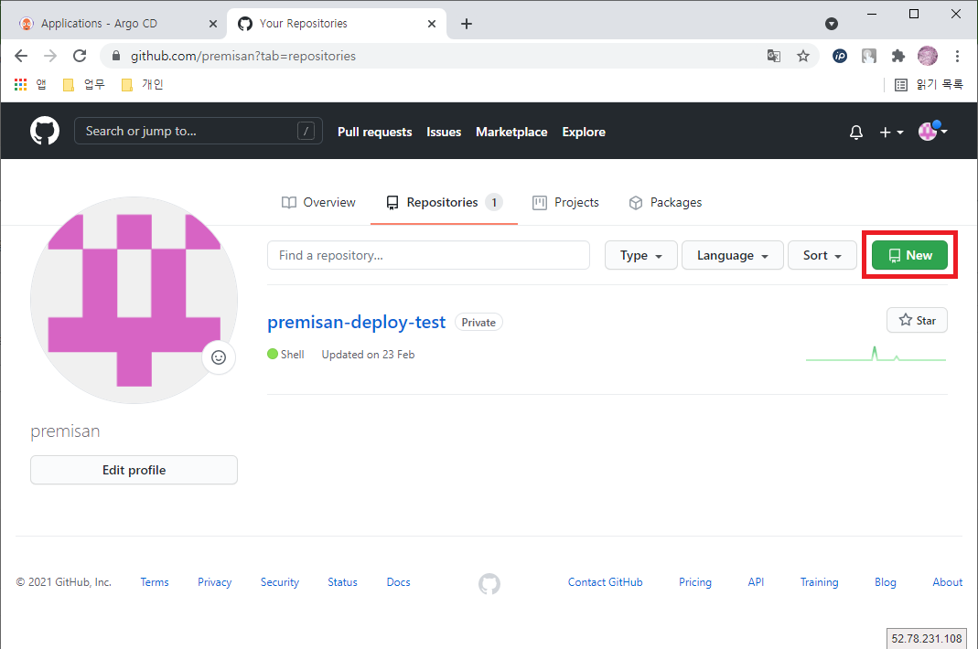This screenshot has width=978, height=649.
Task: Open the Terms footer link
Action: click(155, 582)
